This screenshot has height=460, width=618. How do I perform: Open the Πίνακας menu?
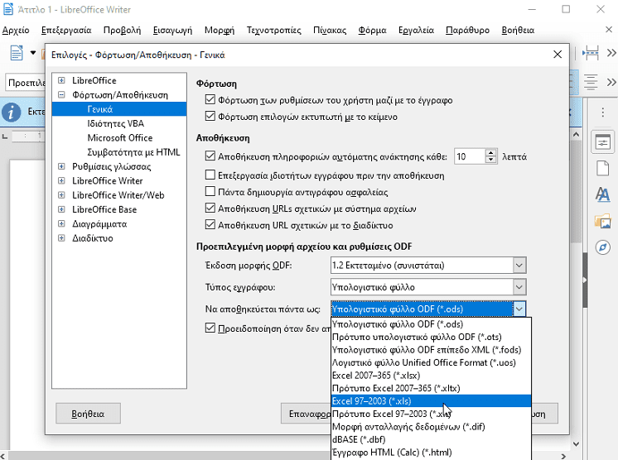click(x=330, y=30)
